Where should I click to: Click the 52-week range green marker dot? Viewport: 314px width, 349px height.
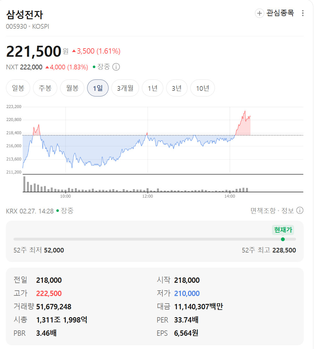[x=283, y=239]
